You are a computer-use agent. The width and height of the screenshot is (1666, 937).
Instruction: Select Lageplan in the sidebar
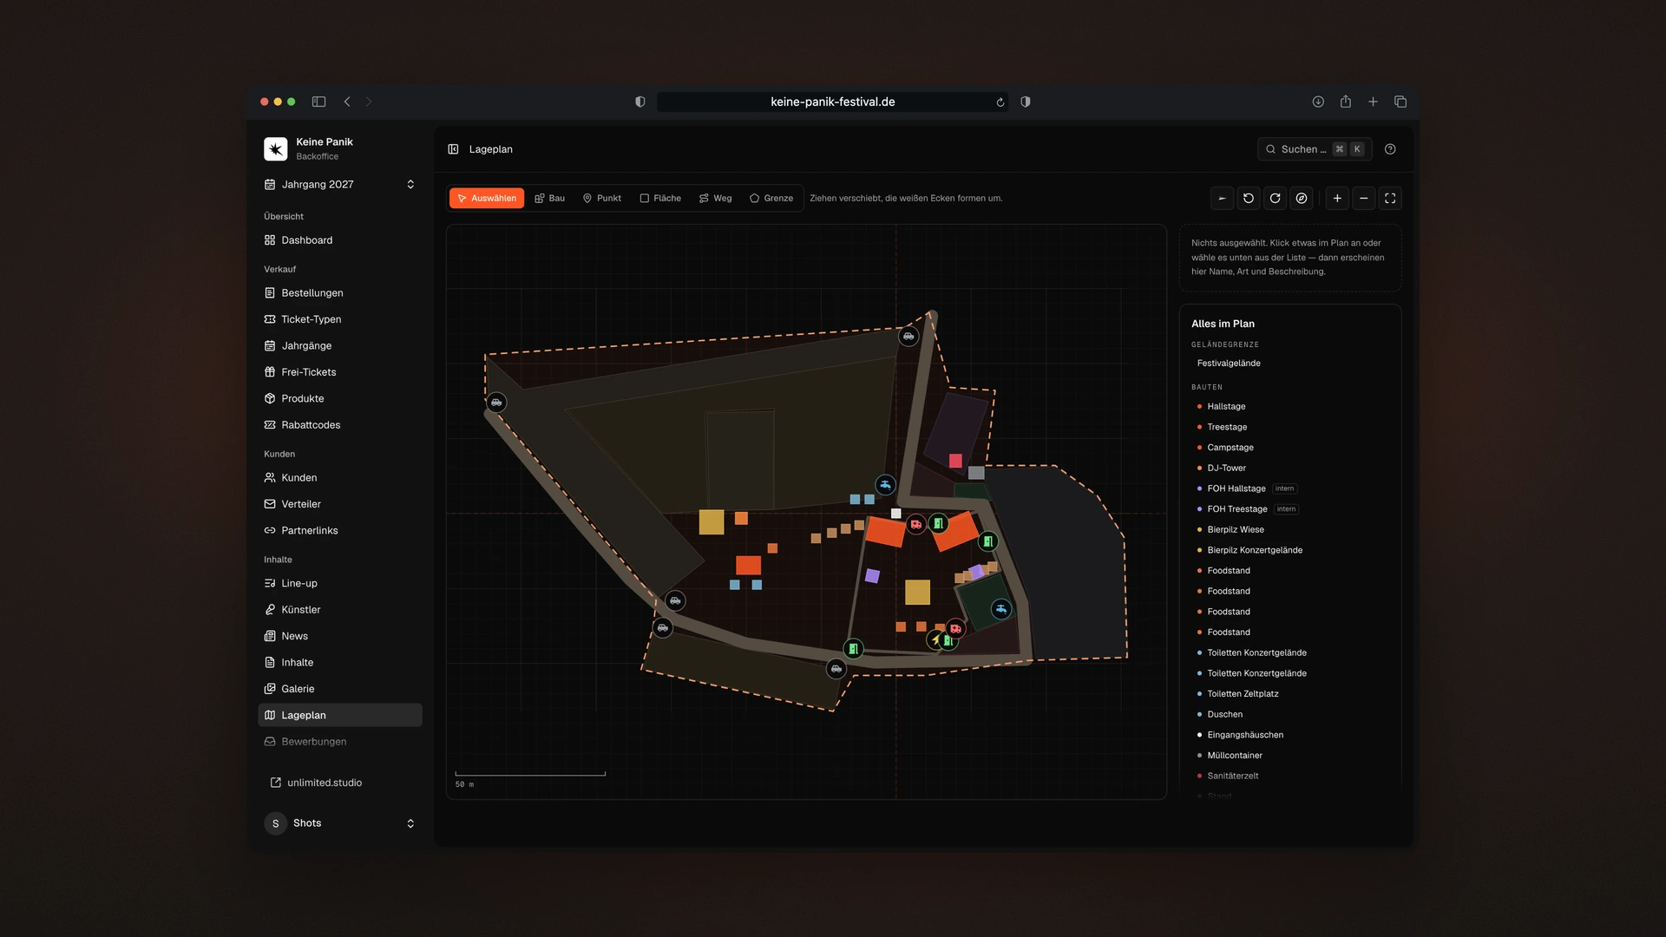(x=340, y=715)
